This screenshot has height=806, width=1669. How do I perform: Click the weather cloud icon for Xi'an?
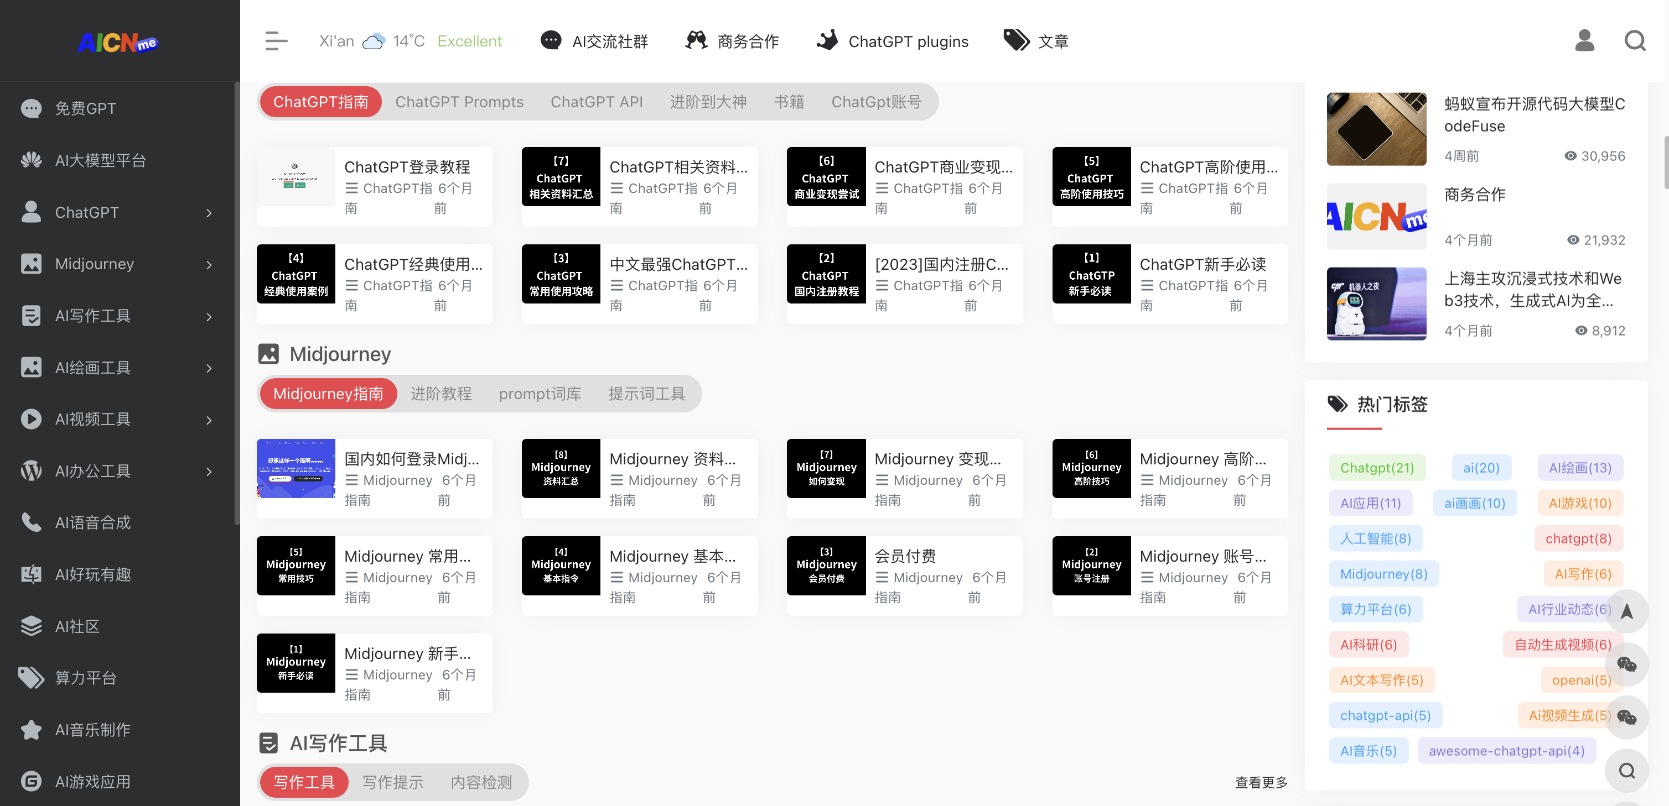374,41
